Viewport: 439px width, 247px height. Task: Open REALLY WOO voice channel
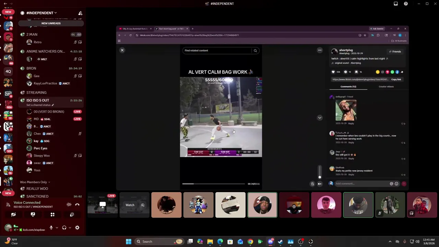(51, 189)
